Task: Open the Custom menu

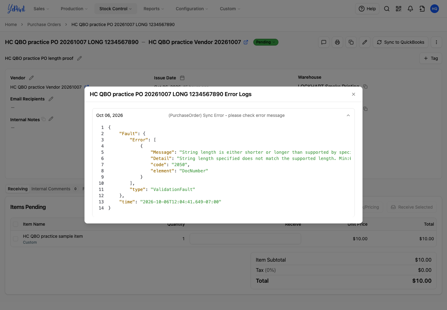Action: point(230,9)
